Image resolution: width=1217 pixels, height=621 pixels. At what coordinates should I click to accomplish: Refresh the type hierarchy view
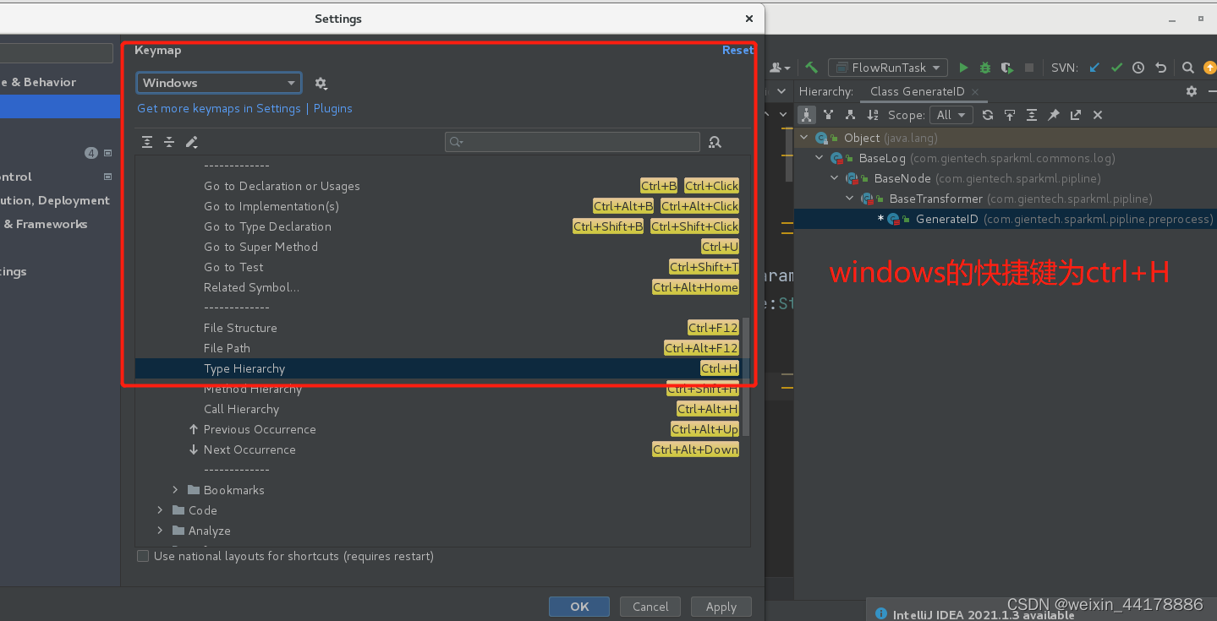(x=988, y=115)
